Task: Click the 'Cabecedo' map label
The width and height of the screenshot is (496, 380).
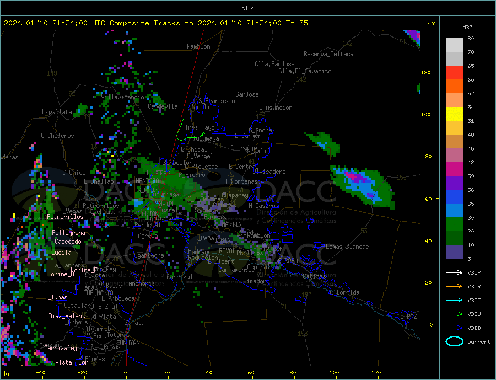Action: [68, 242]
